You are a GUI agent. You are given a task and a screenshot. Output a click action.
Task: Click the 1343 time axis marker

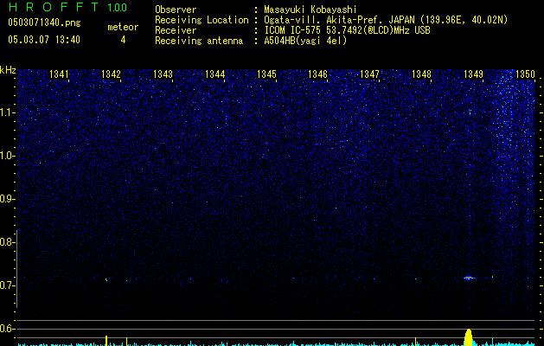tap(163, 74)
